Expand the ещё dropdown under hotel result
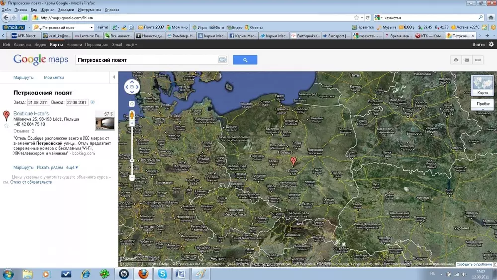497x280 pixels. click(72, 167)
